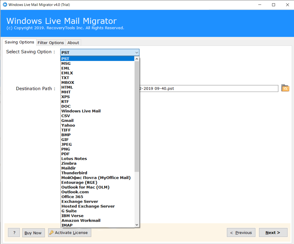Click the question mark help button
Screen dimensions: 294x244
tap(14, 233)
